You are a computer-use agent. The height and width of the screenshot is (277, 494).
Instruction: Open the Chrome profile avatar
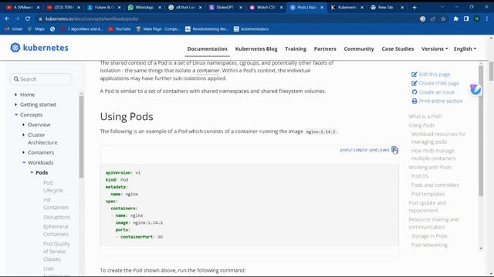(477, 18)
